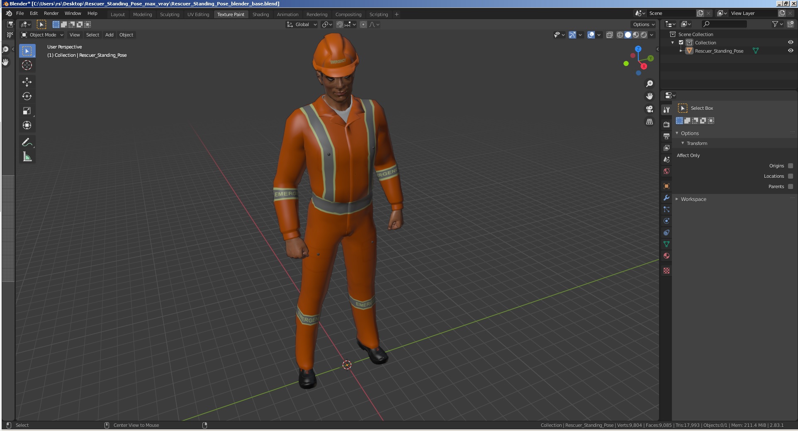Open the Render menu
Screen dimensions: 798x431
[51, 13]
